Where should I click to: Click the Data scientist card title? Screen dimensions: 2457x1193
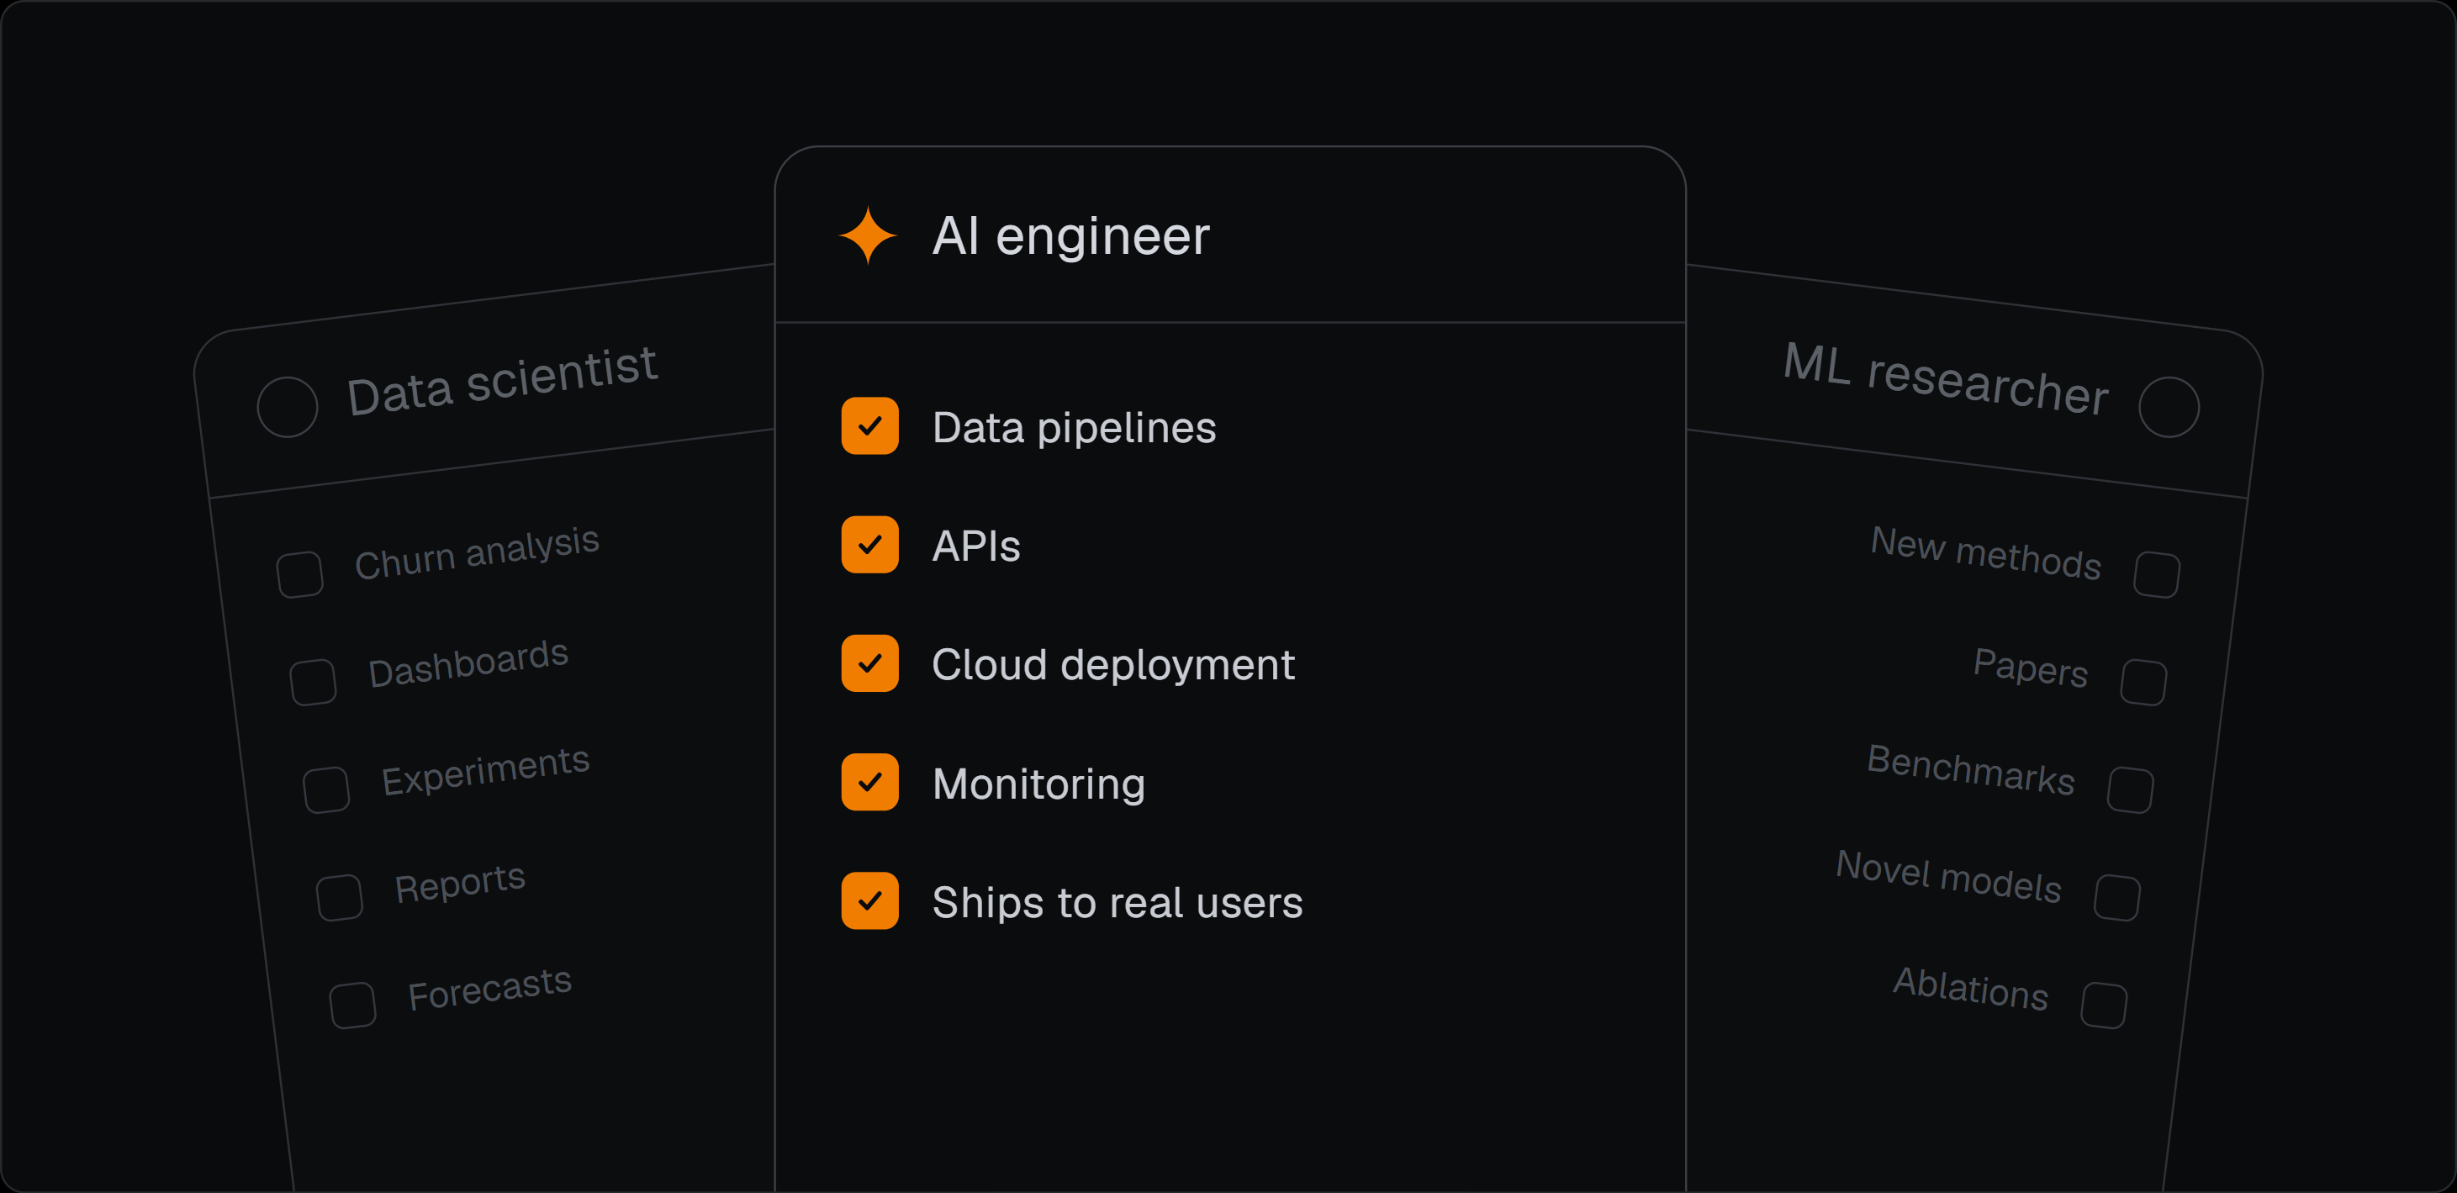coord(502,381)
